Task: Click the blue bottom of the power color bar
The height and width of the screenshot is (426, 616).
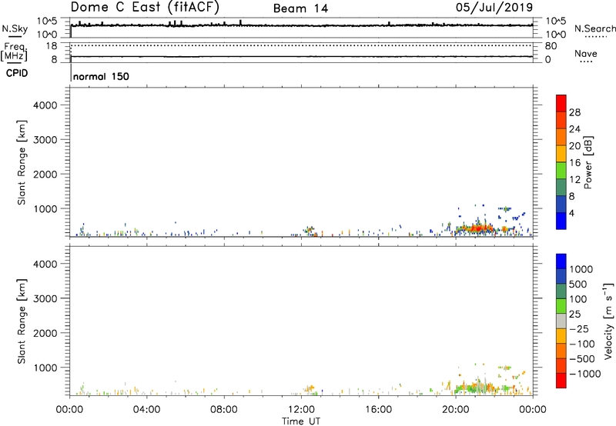Action: tap(561, 221)
